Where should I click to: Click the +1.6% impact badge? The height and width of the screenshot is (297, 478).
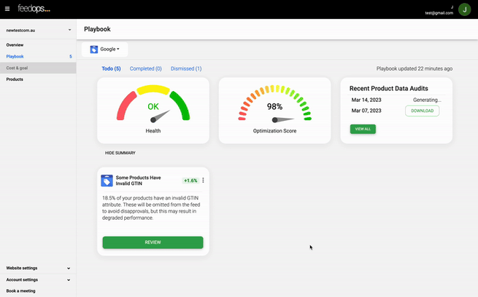(190, 181)
